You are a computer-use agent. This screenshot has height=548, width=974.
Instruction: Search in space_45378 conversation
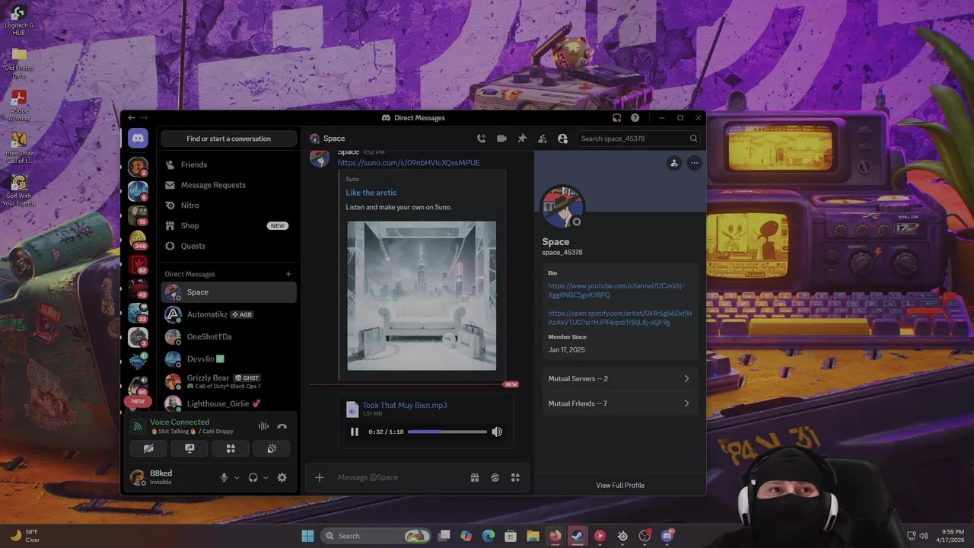point(638,139)
